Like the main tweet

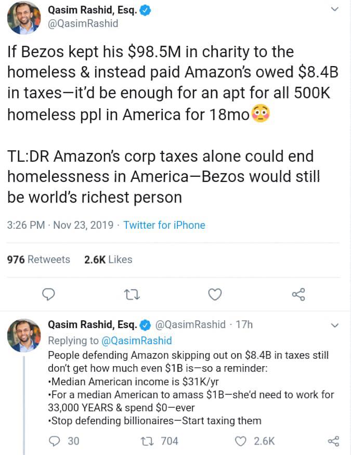(x=215, y=294)
